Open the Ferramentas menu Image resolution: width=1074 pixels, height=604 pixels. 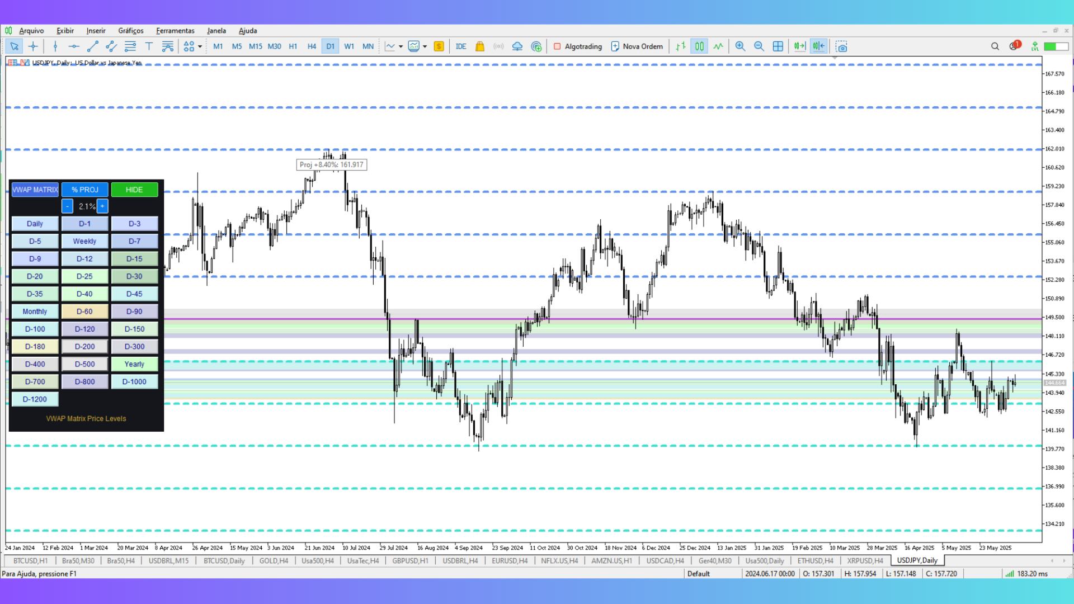tap(175, 31)
